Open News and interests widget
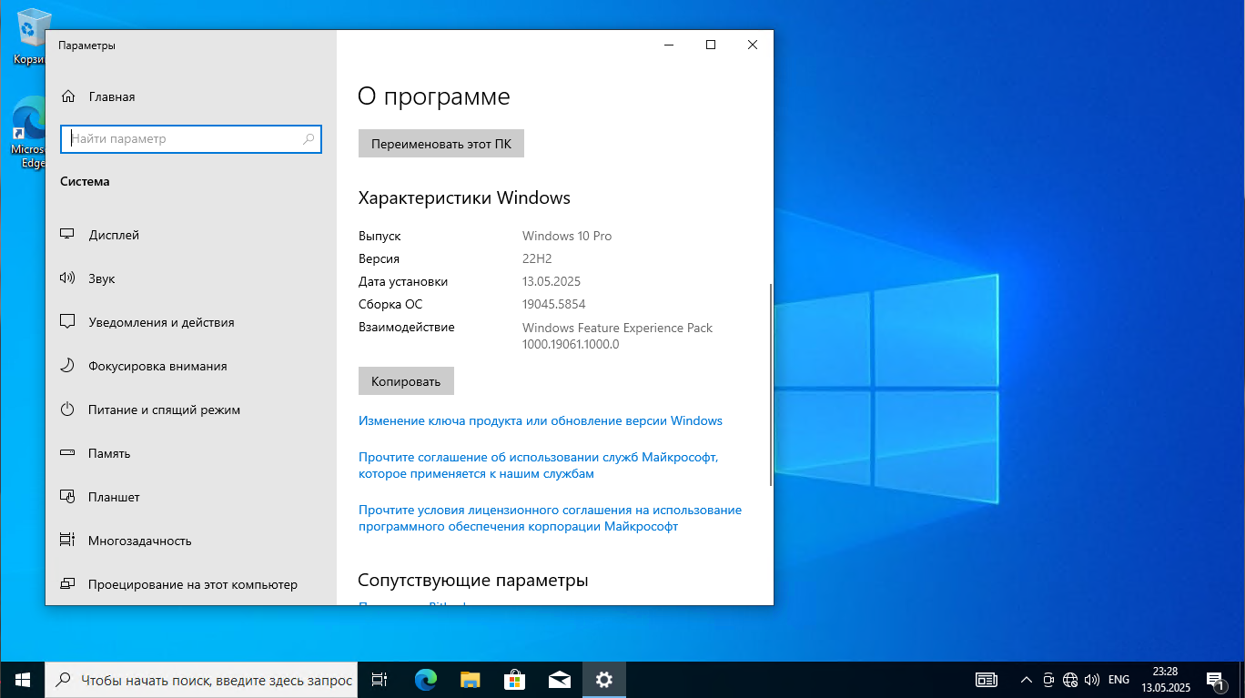 point(986,680)
